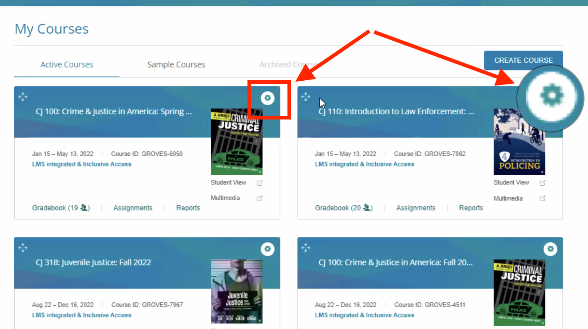The image size is (588, 329).
Task: Switch to Sample Courses tab
Action: 176,65
